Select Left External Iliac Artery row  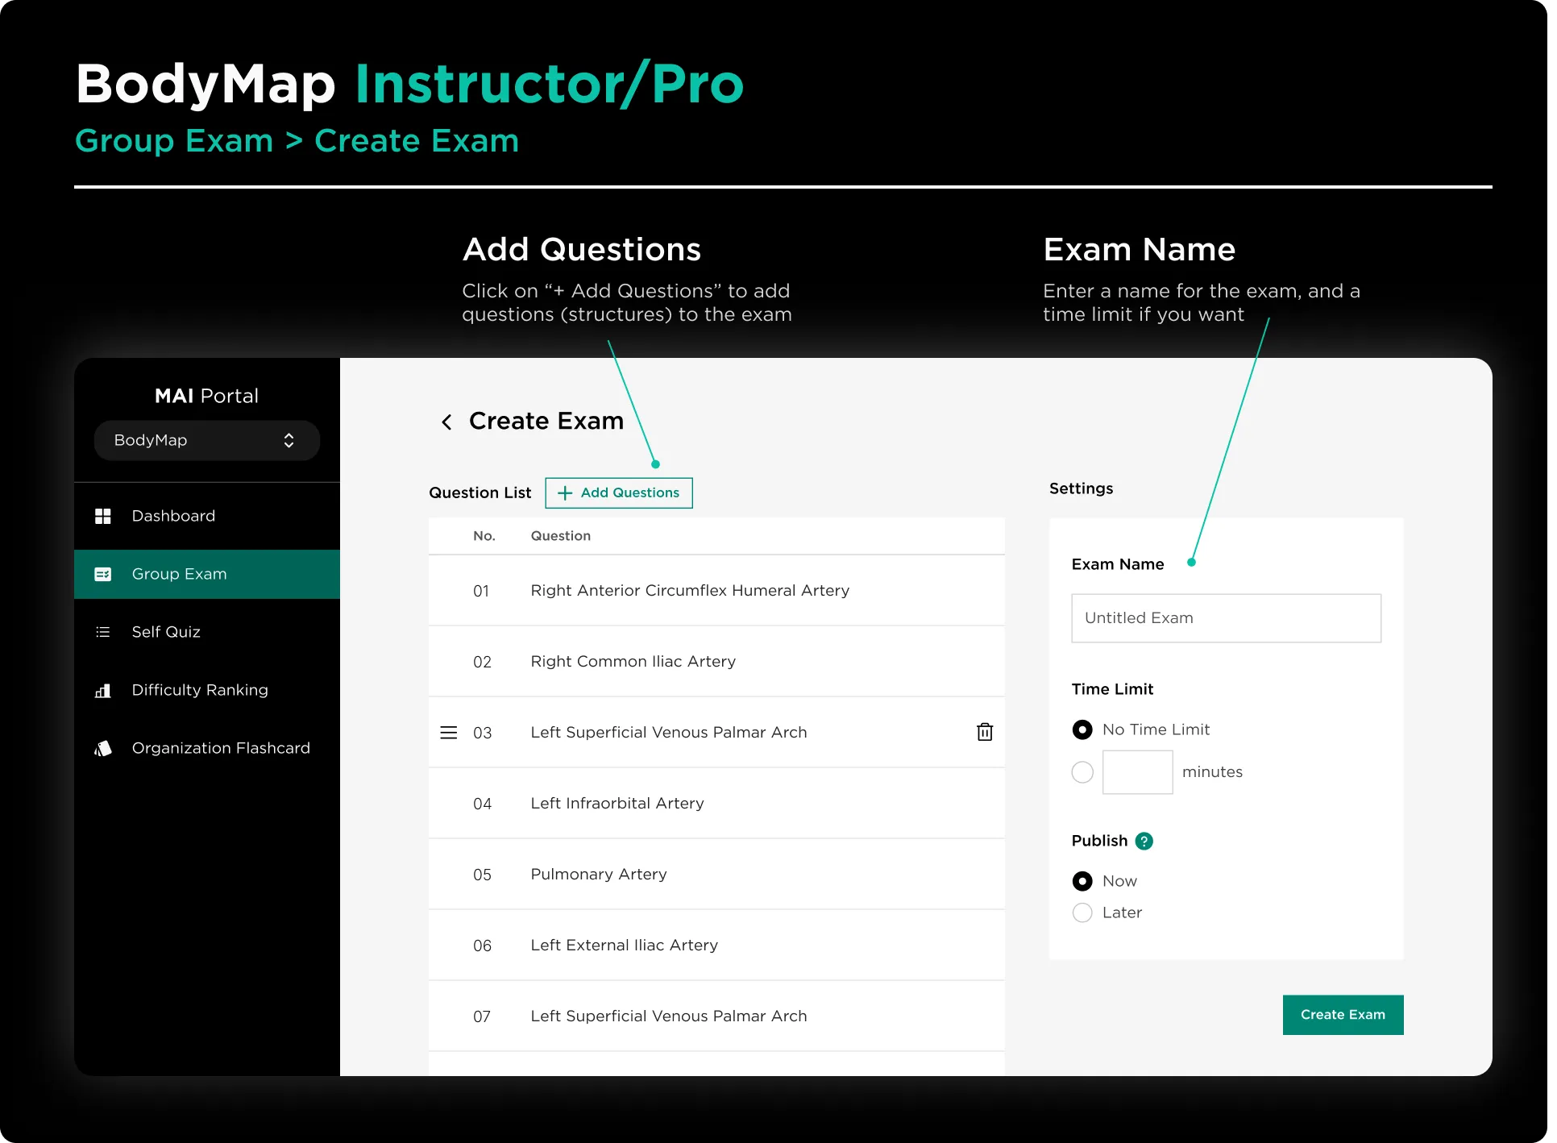[716, 946]
